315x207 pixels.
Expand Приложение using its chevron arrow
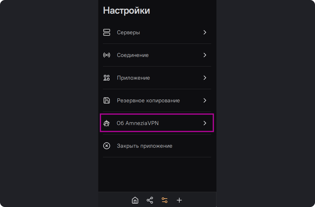coord(205,78)
